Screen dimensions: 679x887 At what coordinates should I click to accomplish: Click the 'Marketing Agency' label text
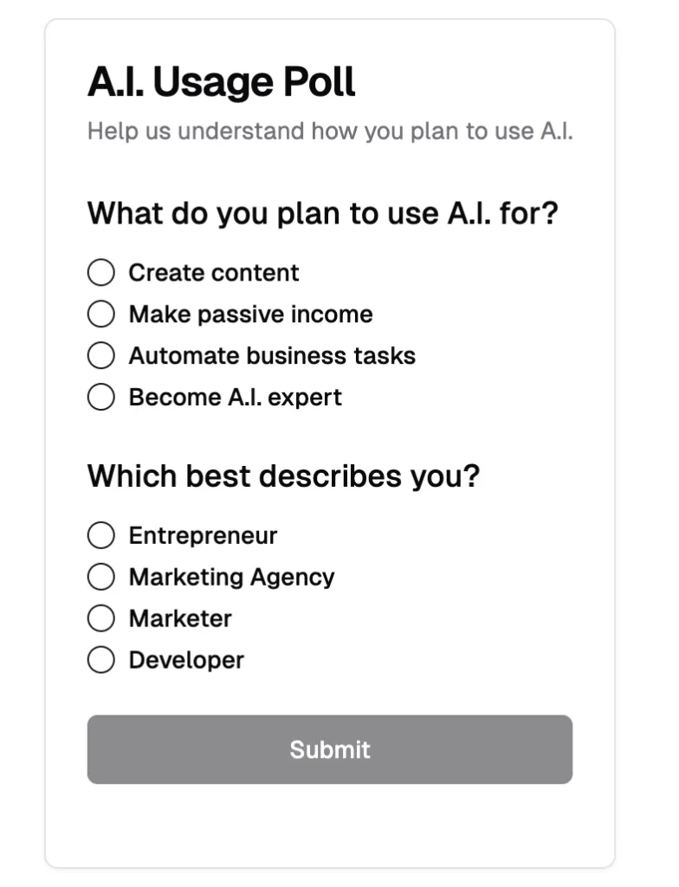pos(231,577)
